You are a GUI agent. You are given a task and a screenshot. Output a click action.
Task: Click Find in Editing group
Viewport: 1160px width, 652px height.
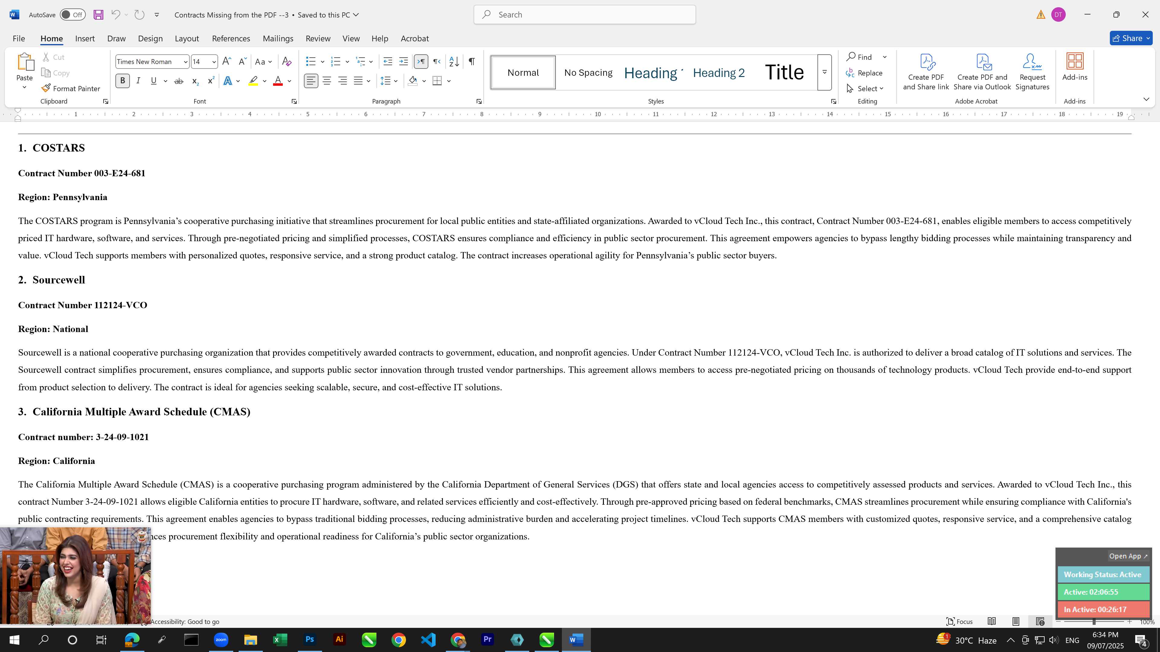(x=859, y=57)
